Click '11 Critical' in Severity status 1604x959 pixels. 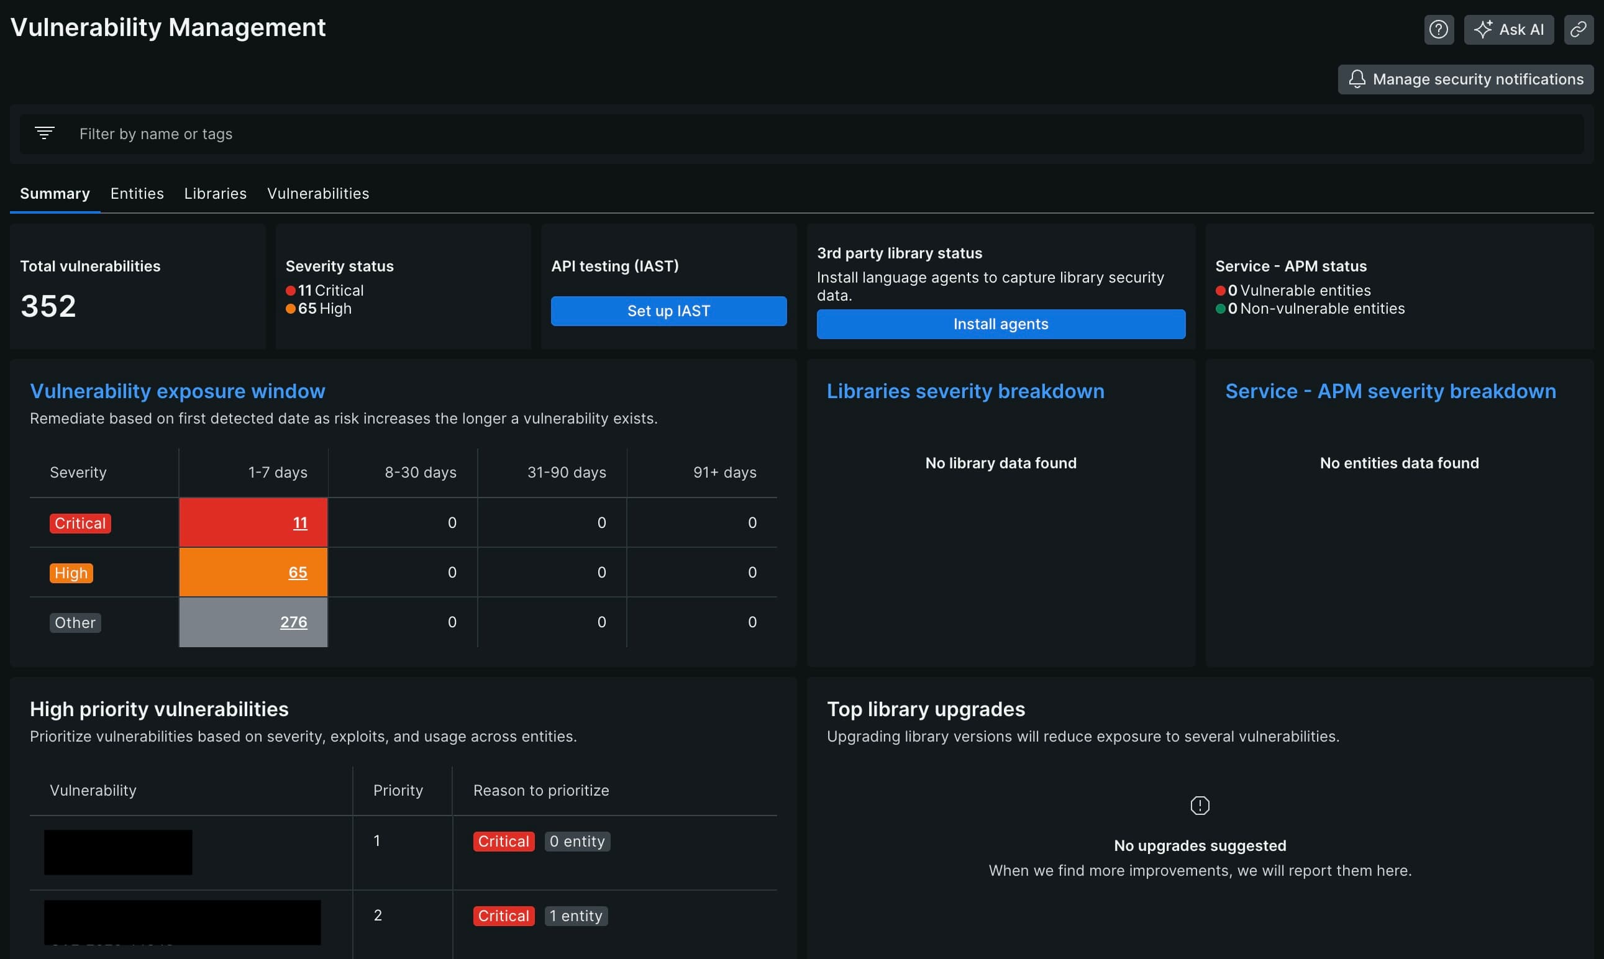325,290
